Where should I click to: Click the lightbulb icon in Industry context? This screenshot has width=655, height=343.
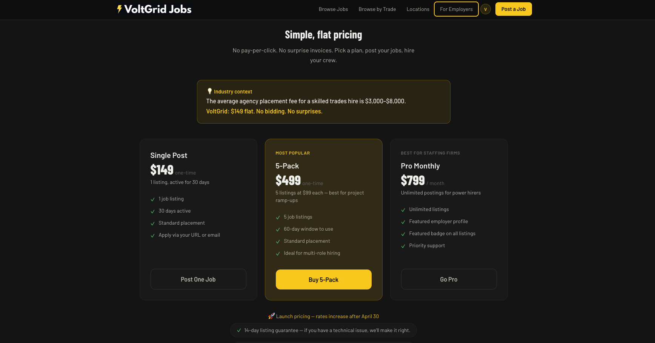tap(210, 91)
